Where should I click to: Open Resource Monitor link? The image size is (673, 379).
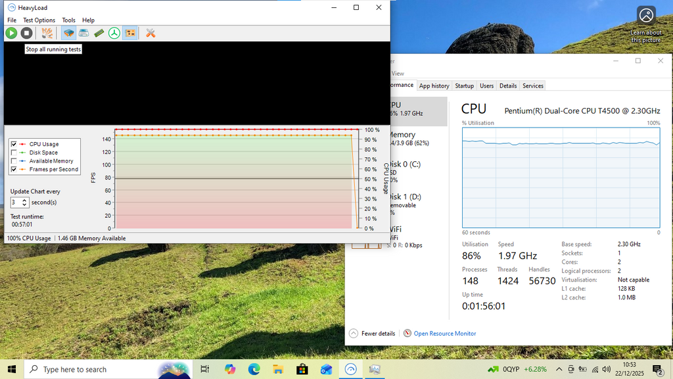coord(444,334)
